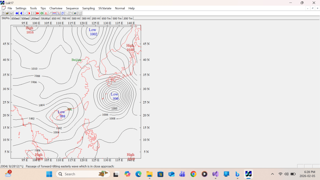Open the Chartview menu
The height and width of the screenshot is (180, 320).
point(56,8)
